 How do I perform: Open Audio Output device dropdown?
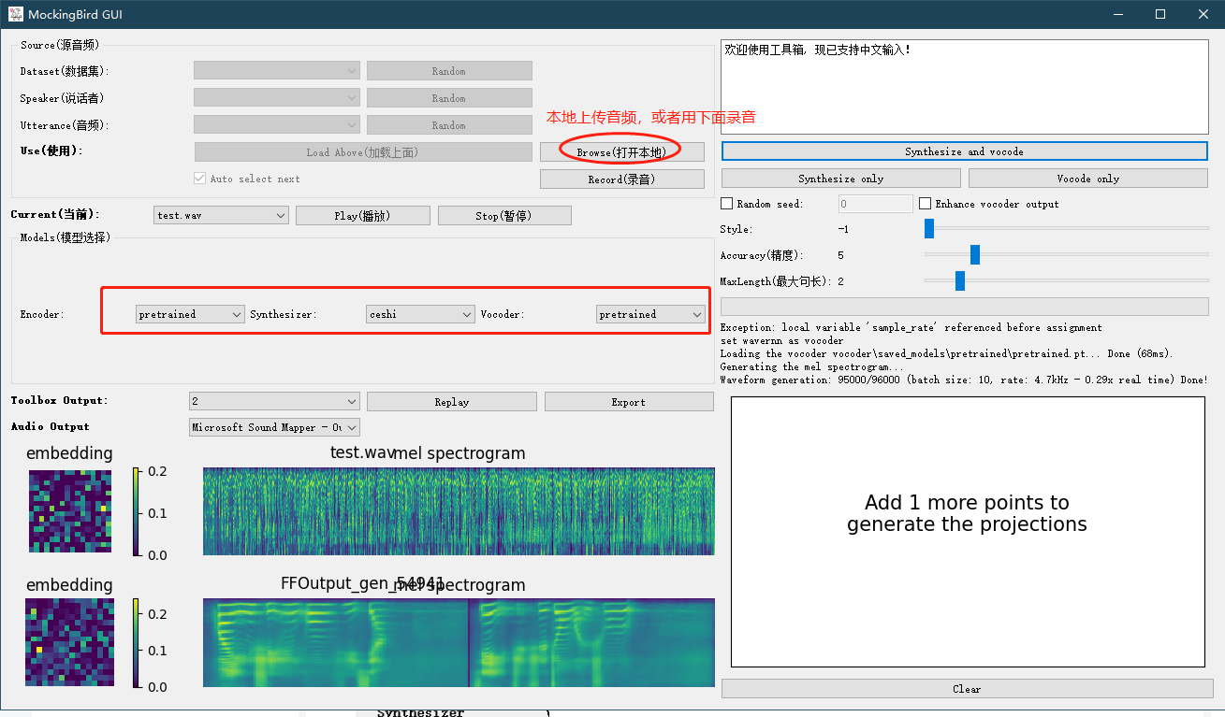click(x=274, y=427)
